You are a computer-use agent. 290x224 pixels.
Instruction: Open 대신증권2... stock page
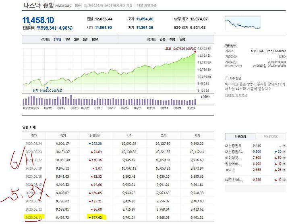coord(234,152)
